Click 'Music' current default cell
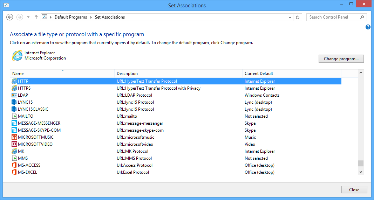The image size is (374, 200). [250, 137]
